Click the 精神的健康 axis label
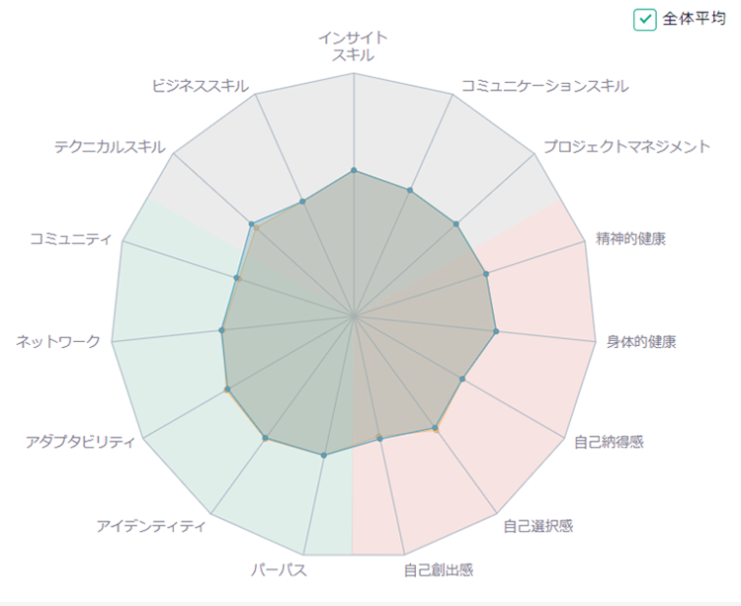This screenshot has width=741, height=606. tap(631, 238)
